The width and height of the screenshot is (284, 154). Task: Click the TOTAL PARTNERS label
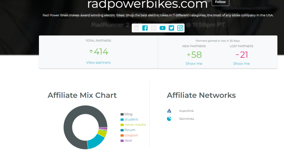click(98, 41)
